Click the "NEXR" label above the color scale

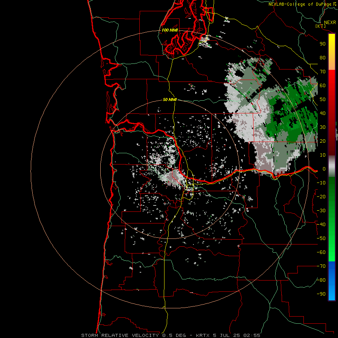pos(330,23)
